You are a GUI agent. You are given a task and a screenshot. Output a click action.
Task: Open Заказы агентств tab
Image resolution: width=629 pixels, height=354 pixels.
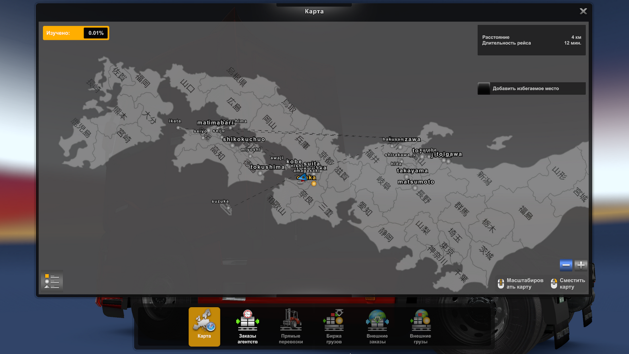tap(247, 326)
